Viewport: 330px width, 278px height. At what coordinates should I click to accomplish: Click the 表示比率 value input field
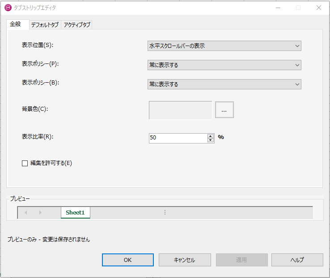tap(178, 138)
